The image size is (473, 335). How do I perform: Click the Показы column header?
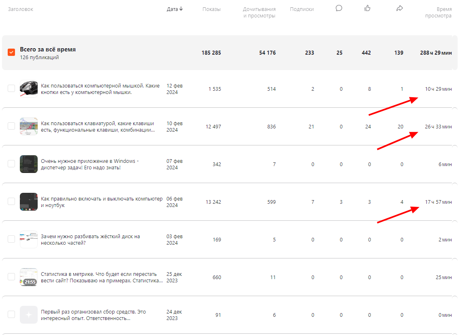click(211, 9)
